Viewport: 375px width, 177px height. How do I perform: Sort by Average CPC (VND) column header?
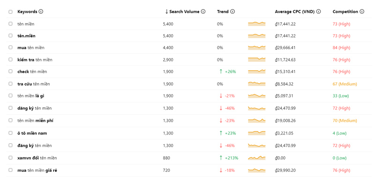pyautogui.click(x=295, y=11)
